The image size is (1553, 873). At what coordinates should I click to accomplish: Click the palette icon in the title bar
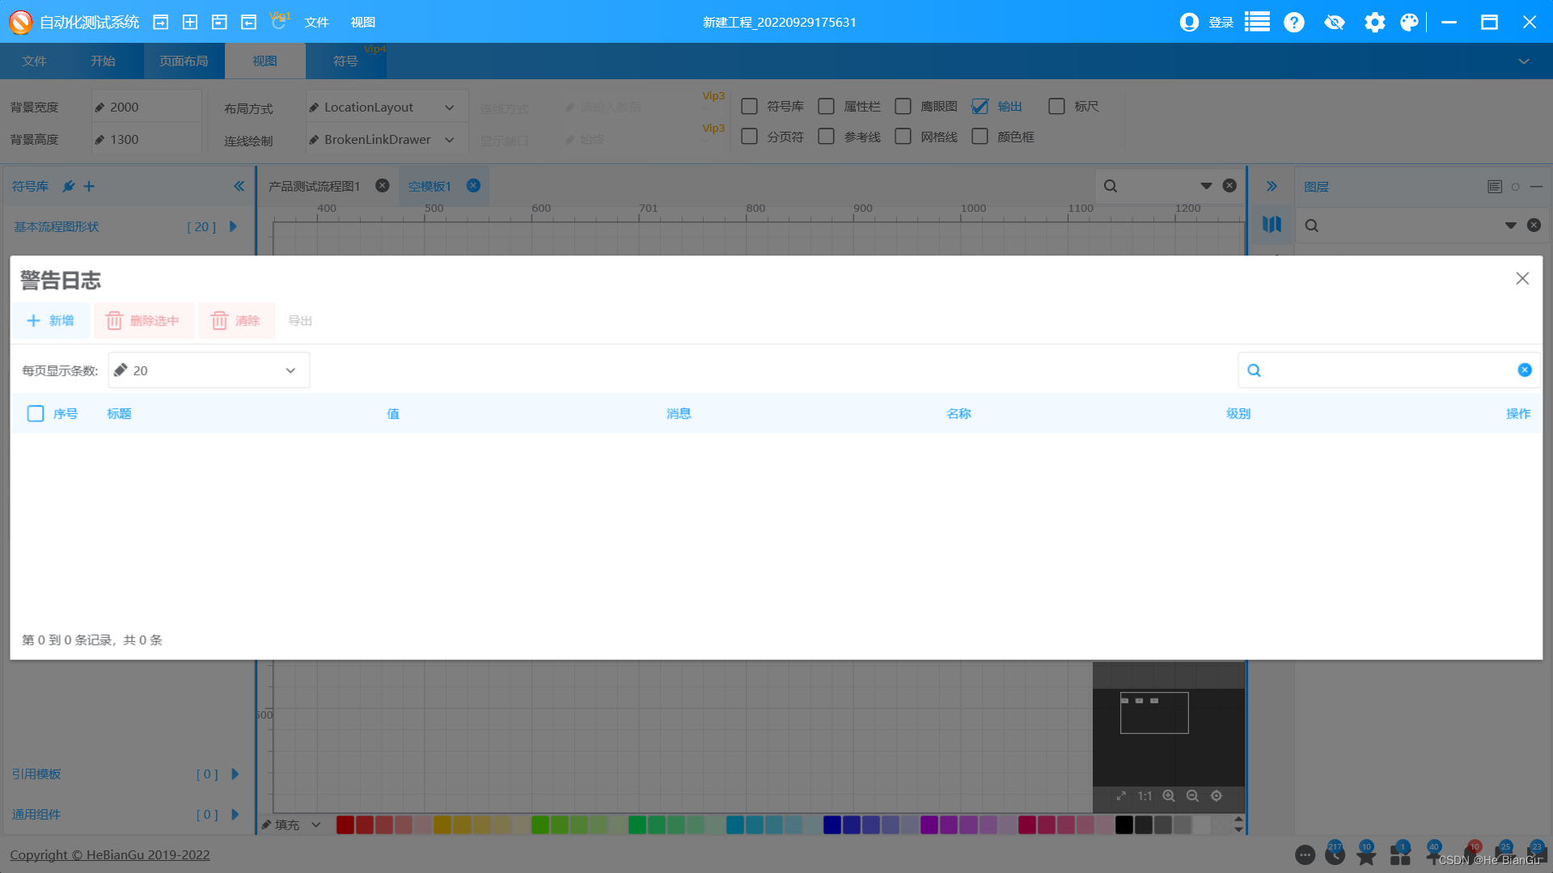tap(1409, 22)
